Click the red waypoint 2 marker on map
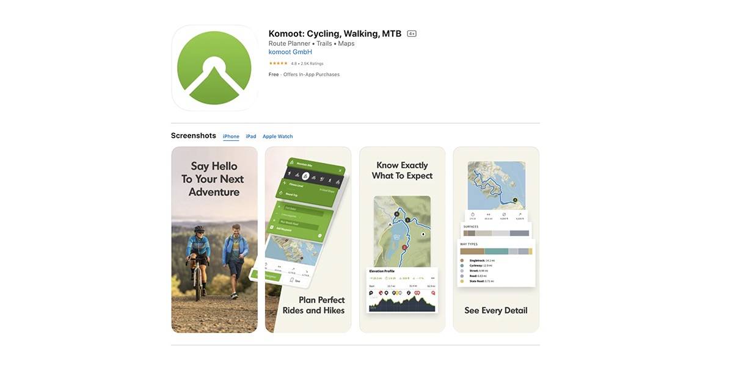The height and width of the screenshot is (366, 733). (404, 248)
